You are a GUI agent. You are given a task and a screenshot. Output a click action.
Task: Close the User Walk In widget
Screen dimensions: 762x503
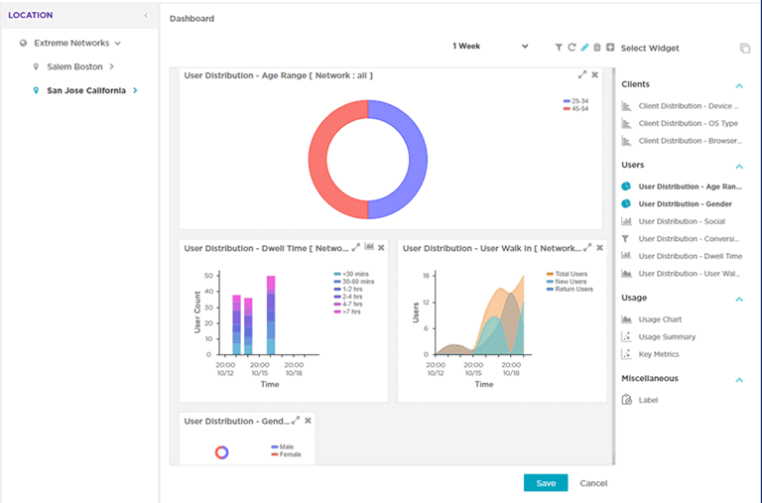(x=599, y=247)
